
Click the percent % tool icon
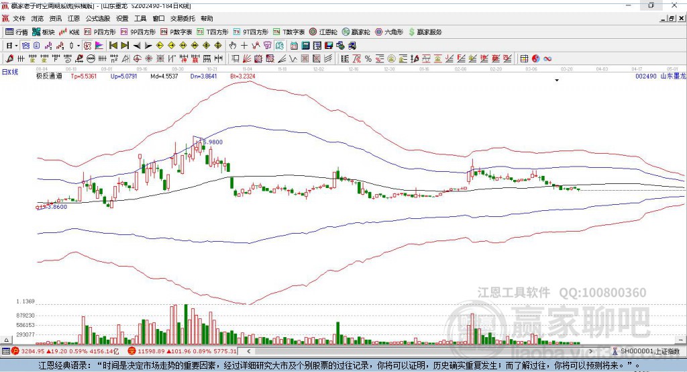(x=368, y=58)
